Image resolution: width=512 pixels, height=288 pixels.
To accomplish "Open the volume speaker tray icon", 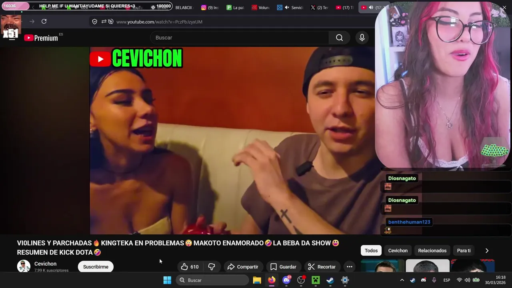I will pos(468,280).
